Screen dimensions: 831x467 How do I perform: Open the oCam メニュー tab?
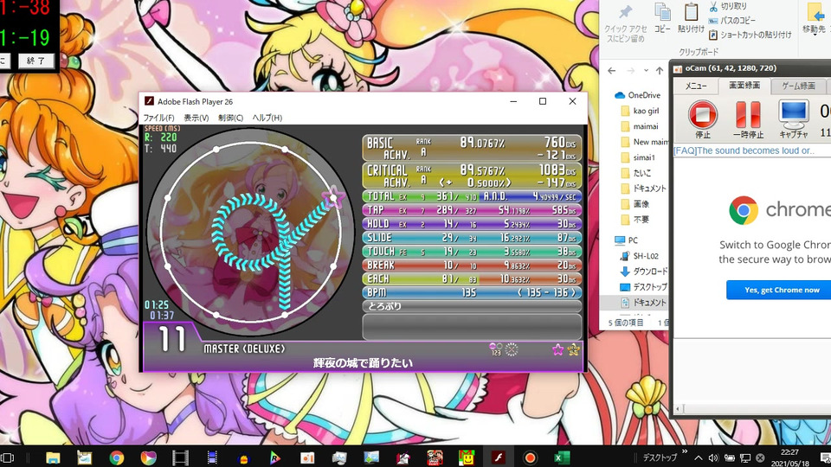[695, 86]
